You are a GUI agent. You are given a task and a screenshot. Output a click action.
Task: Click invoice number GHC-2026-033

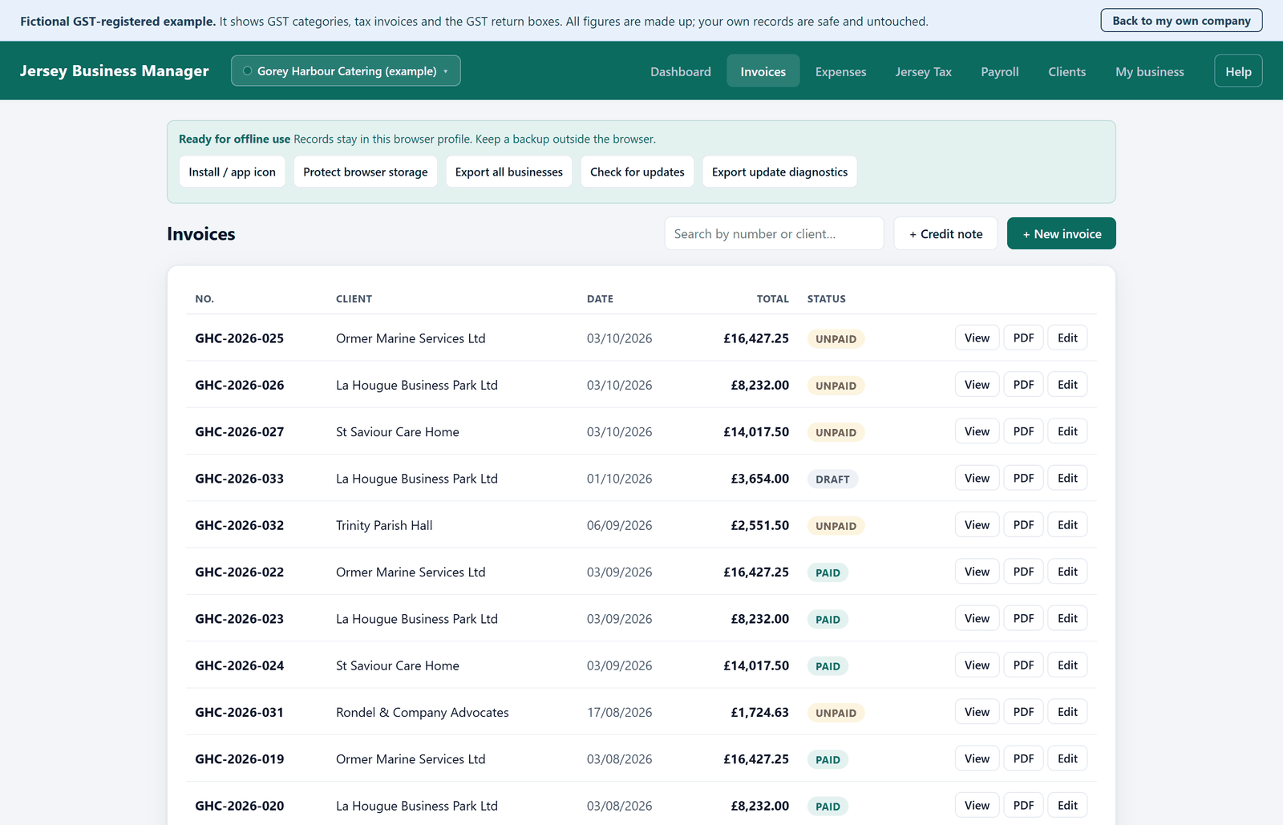(x=239, y=479)
